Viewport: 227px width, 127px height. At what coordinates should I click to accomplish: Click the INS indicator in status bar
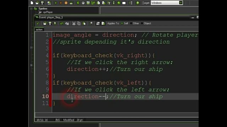point(57,120)
